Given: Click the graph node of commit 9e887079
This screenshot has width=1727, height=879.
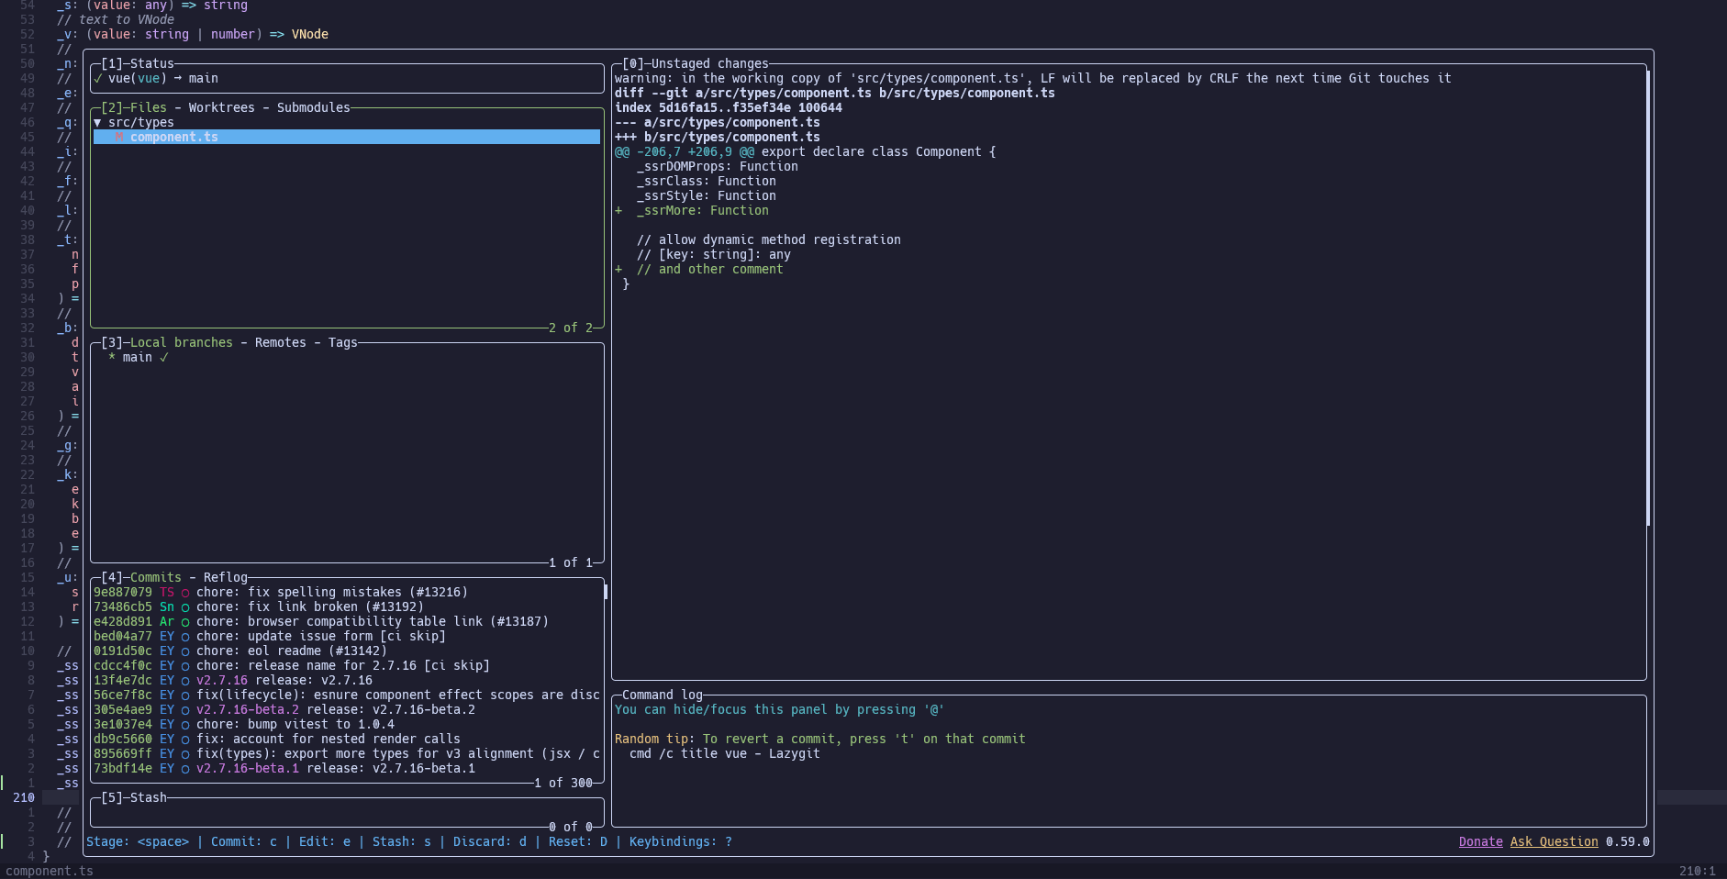Looking at the screenshot, I should click(185, 593).
